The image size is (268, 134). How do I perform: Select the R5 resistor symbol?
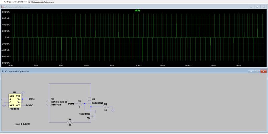click(x=70, y=122)
